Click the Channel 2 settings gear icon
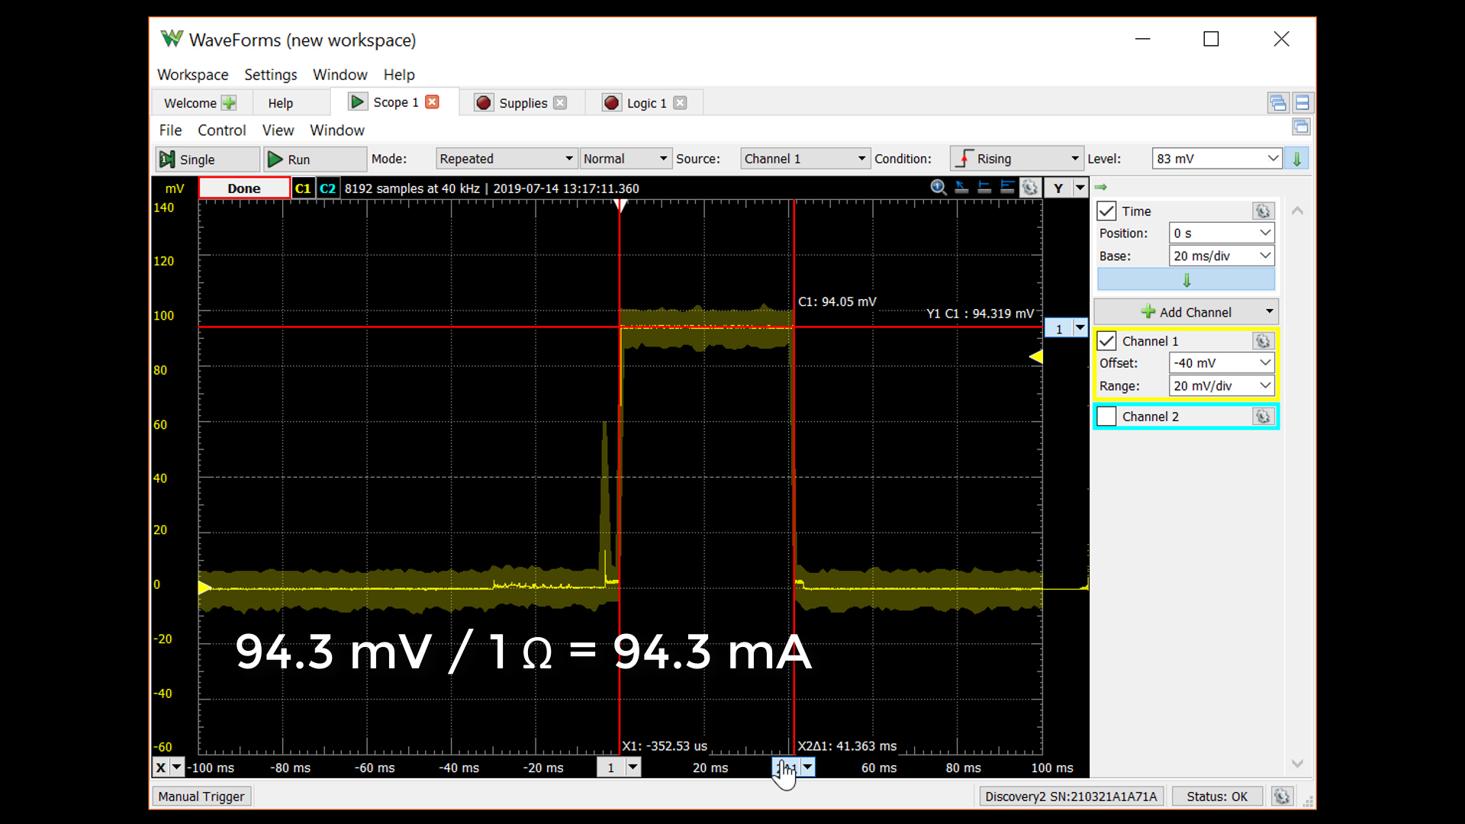This screenshot has width=1465, height=824. 1263,416
